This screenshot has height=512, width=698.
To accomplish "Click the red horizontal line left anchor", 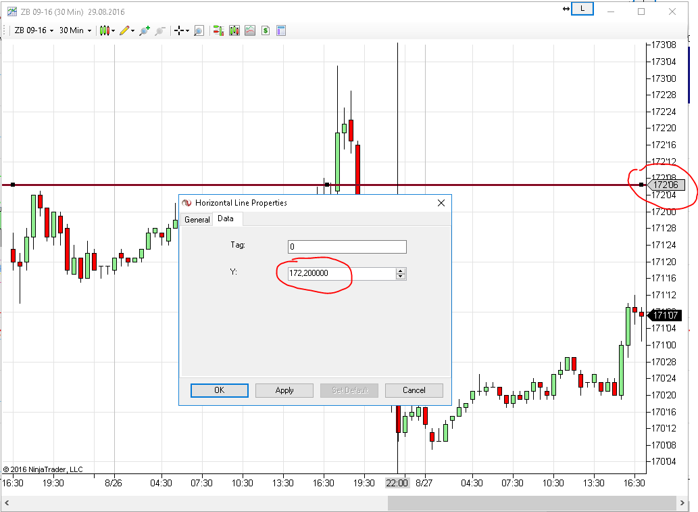I will [x=13, y=185].
